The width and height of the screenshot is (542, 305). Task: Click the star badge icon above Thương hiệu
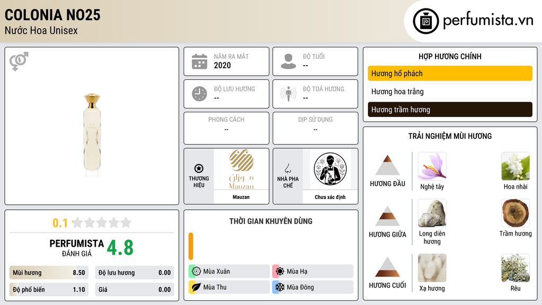click(x=199, y=168)
